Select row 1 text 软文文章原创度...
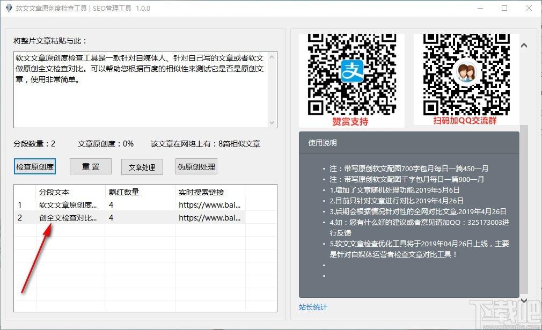This screenshot has height=330, width=542. (x=68, y=205)
